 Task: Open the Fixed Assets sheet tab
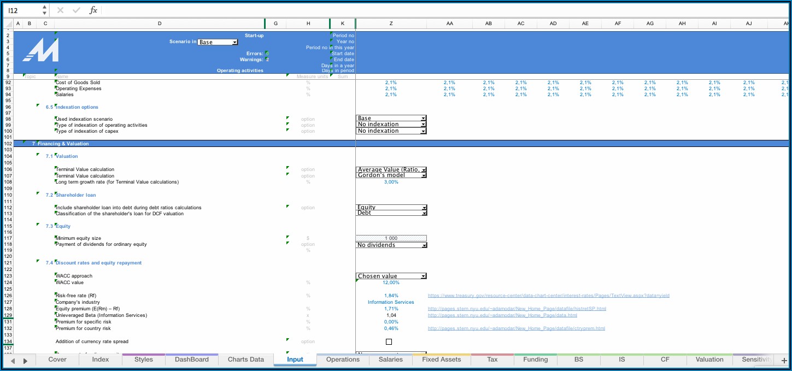pos(442,360)
